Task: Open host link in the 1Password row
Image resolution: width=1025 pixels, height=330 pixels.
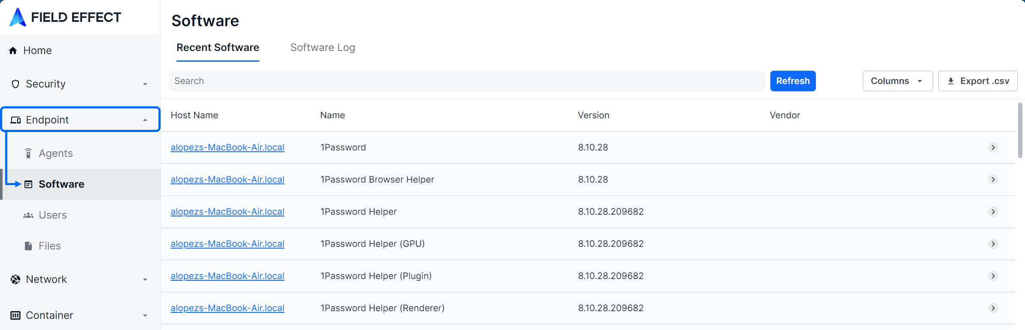Action: tap(228, 147)
